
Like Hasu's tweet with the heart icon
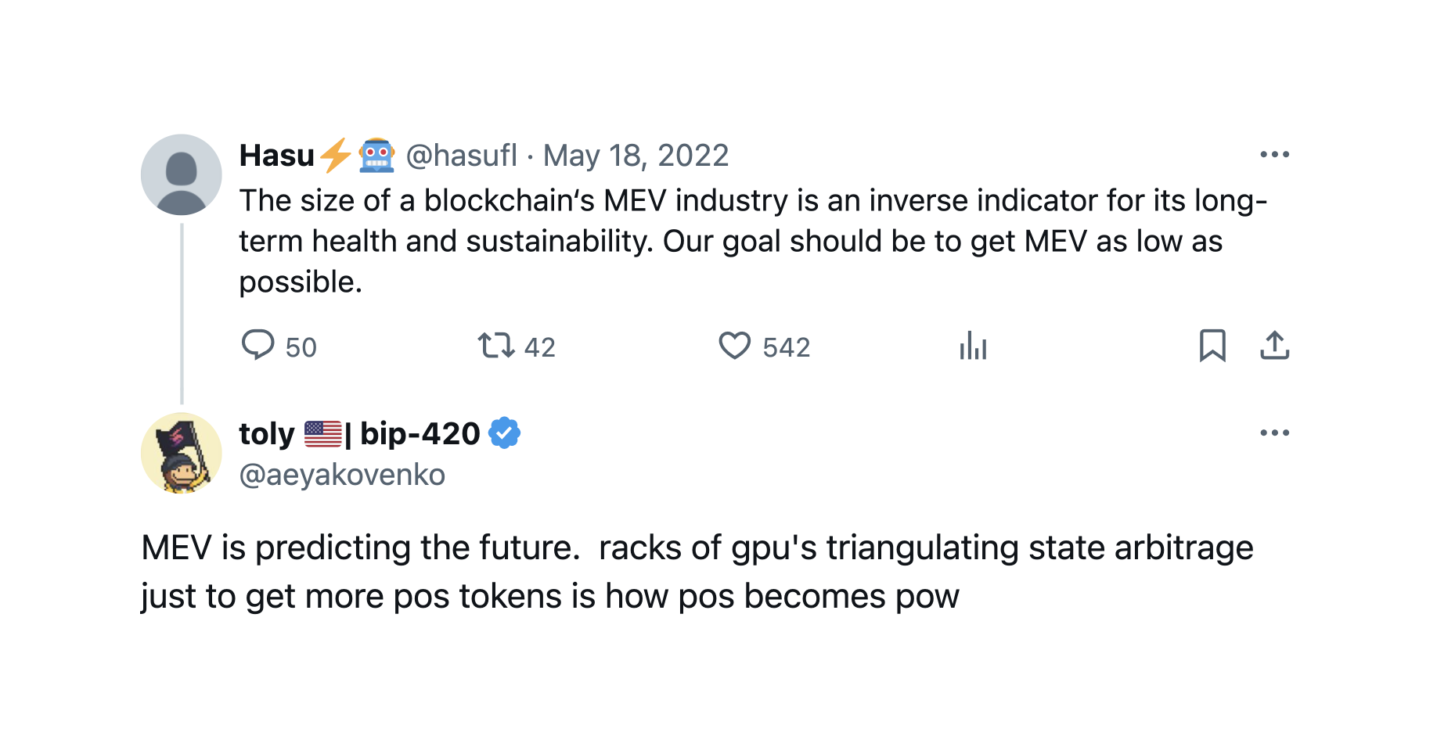[x=735, y=345]
